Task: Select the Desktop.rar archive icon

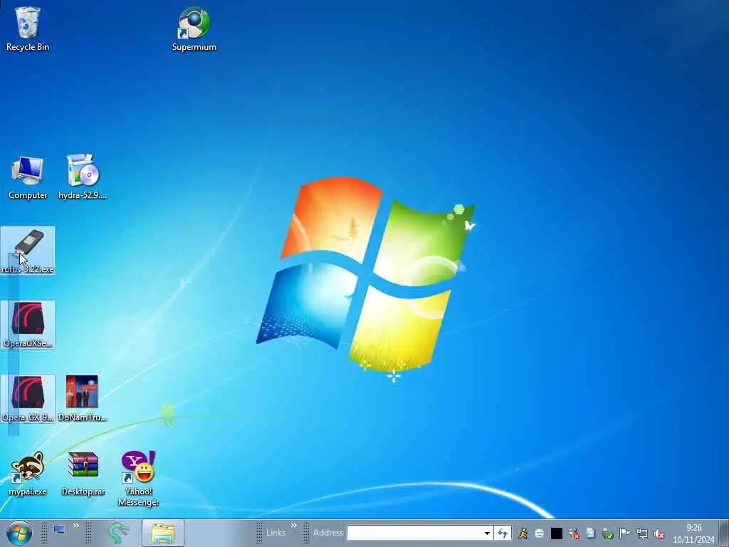Action: 83,473
